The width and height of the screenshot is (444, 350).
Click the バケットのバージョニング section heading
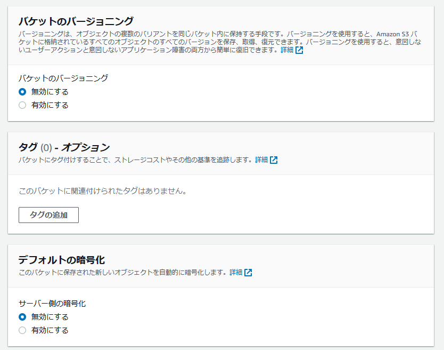click(76, 21)
